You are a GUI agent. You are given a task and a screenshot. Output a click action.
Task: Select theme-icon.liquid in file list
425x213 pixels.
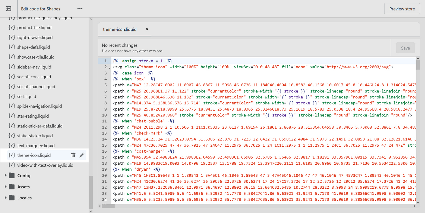tap(34, 155)
